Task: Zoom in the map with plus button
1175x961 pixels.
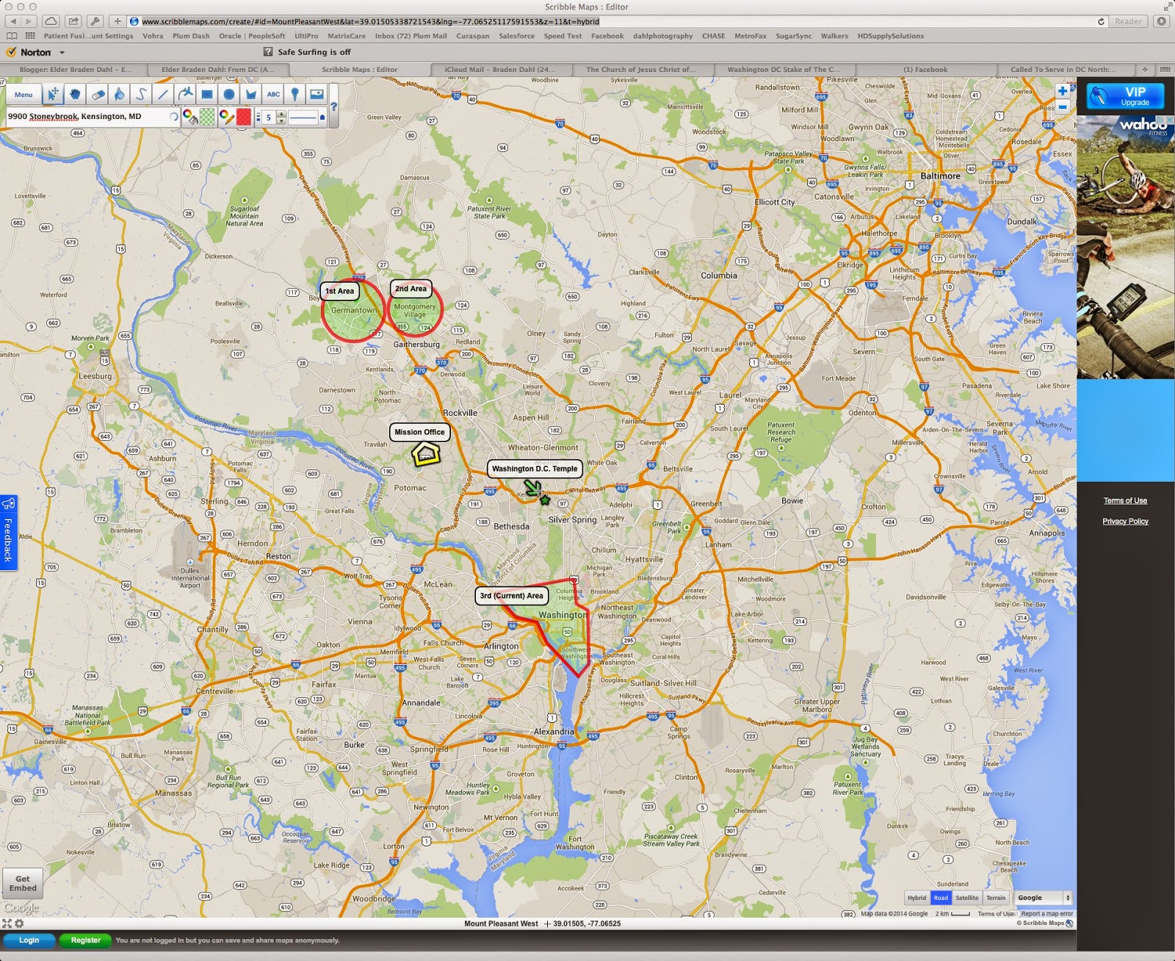Action: coord(1062,91)
